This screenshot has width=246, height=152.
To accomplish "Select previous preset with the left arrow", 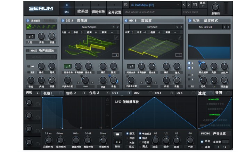I will tap(184, 5).
